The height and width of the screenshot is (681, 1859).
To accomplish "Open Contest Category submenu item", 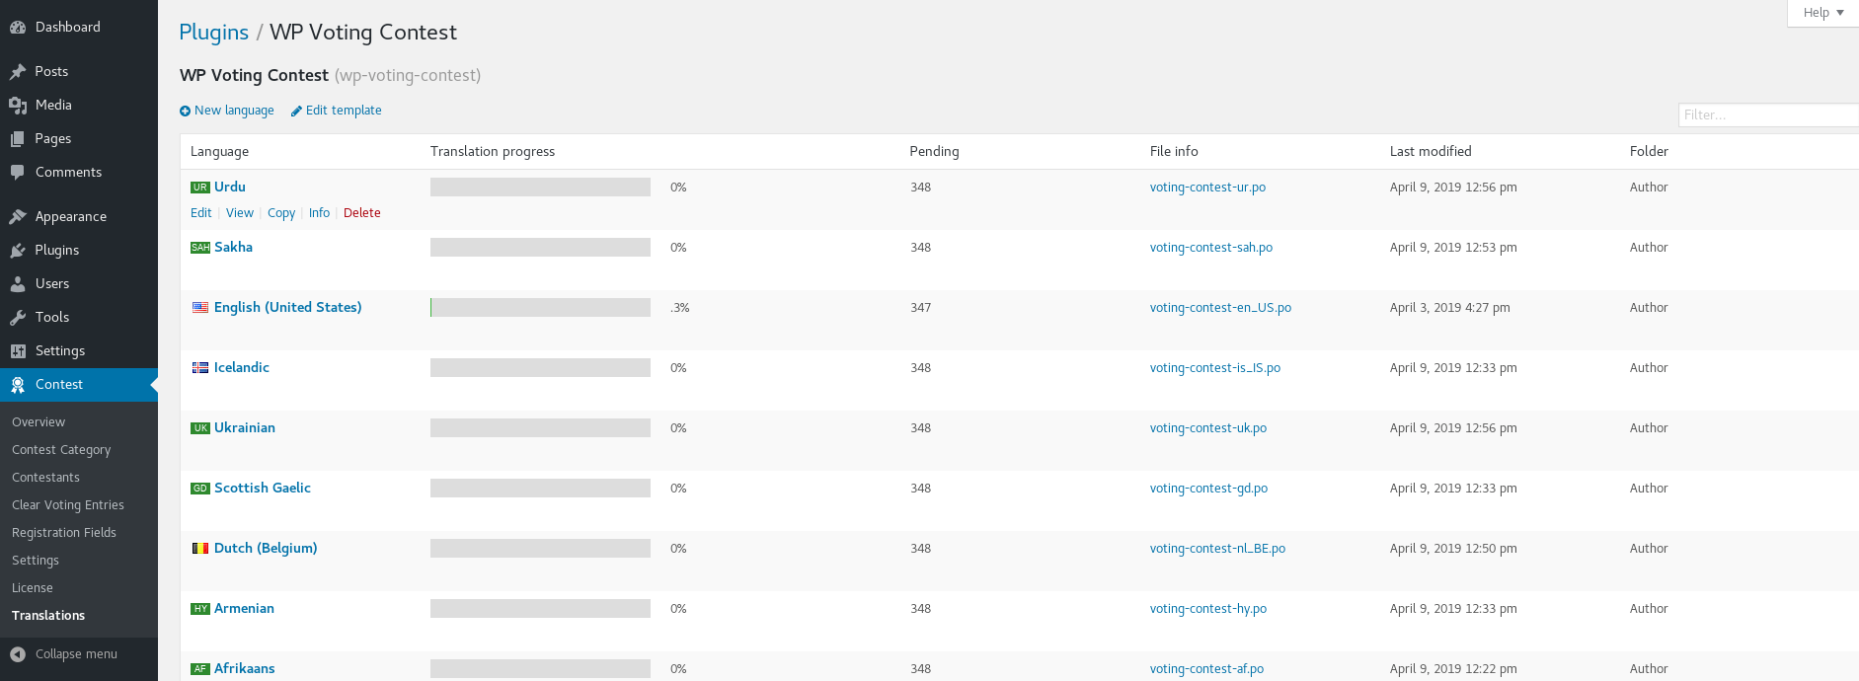I will 61,450.
